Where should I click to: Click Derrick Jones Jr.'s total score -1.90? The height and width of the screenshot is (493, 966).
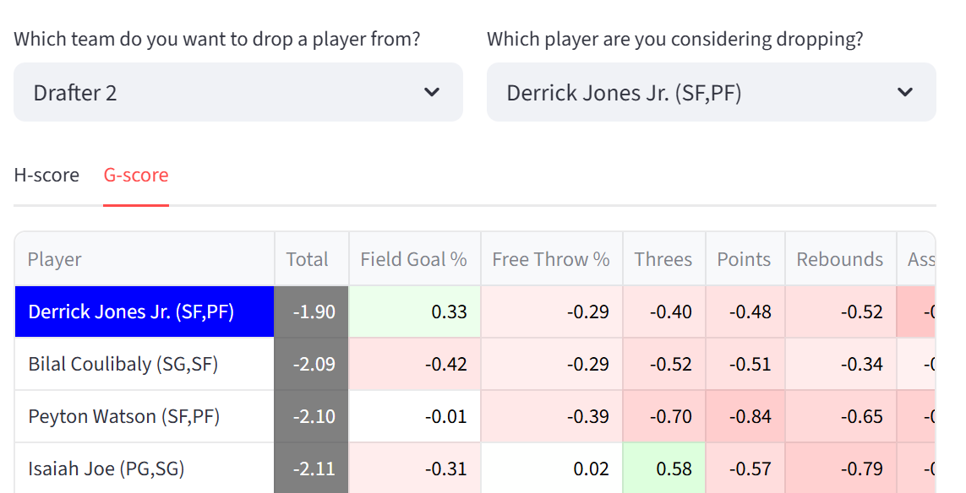pyautogui.click(x=312, y=312)
